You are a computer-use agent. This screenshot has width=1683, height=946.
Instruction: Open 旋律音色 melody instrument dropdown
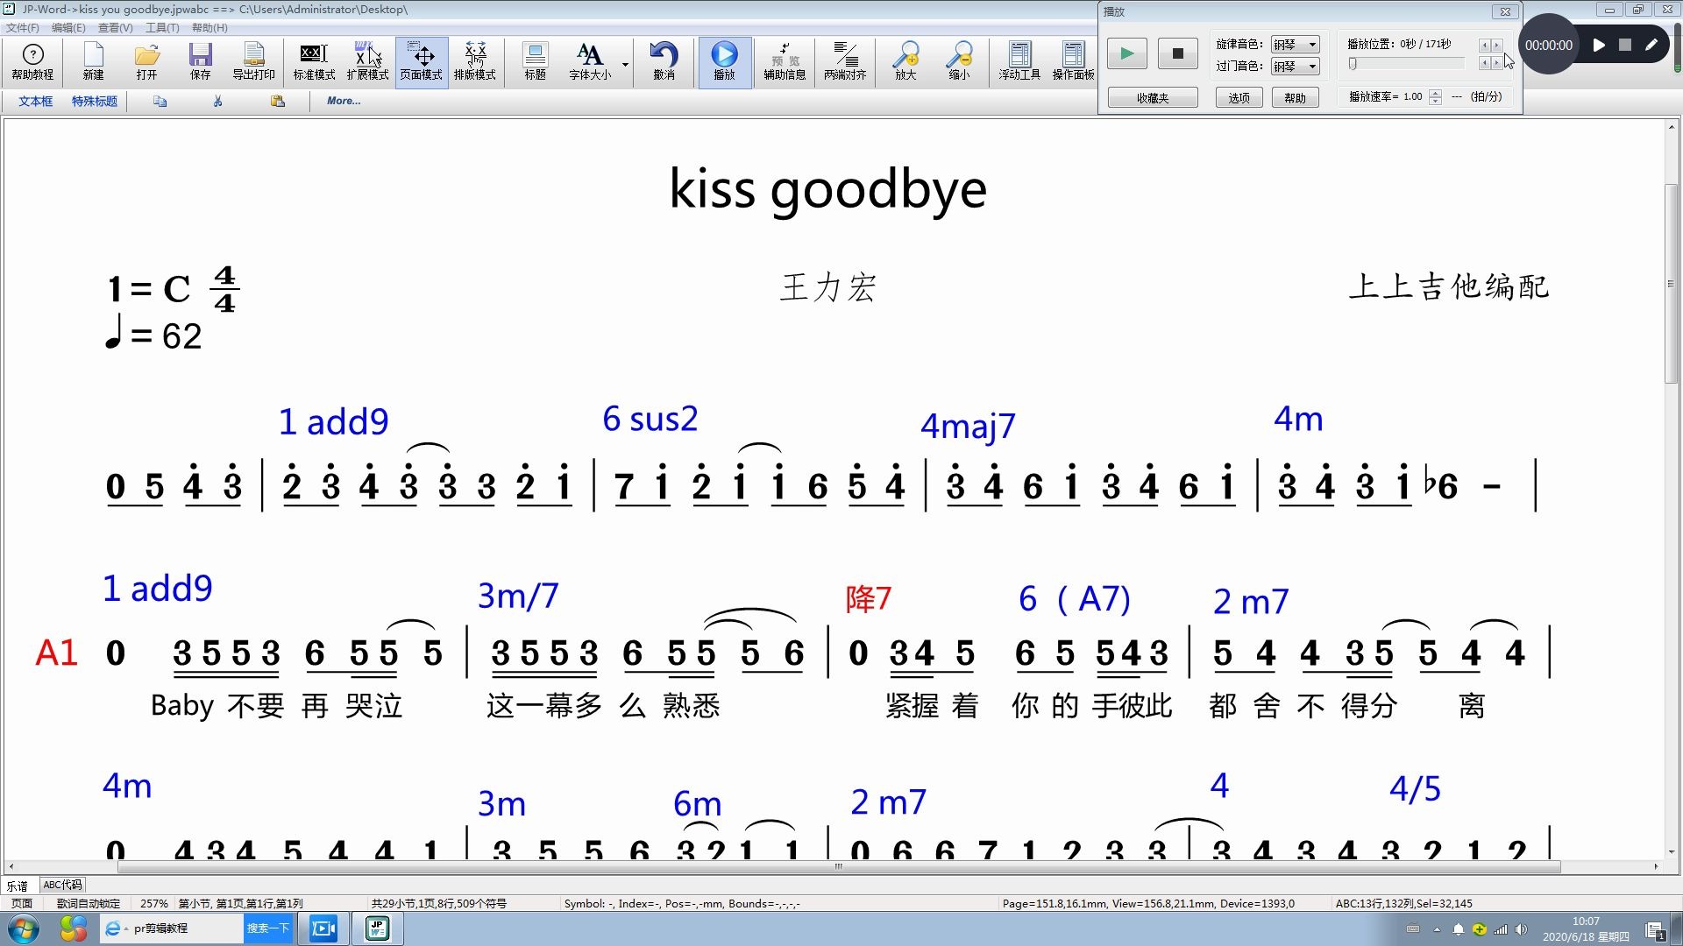point(1295,44)
